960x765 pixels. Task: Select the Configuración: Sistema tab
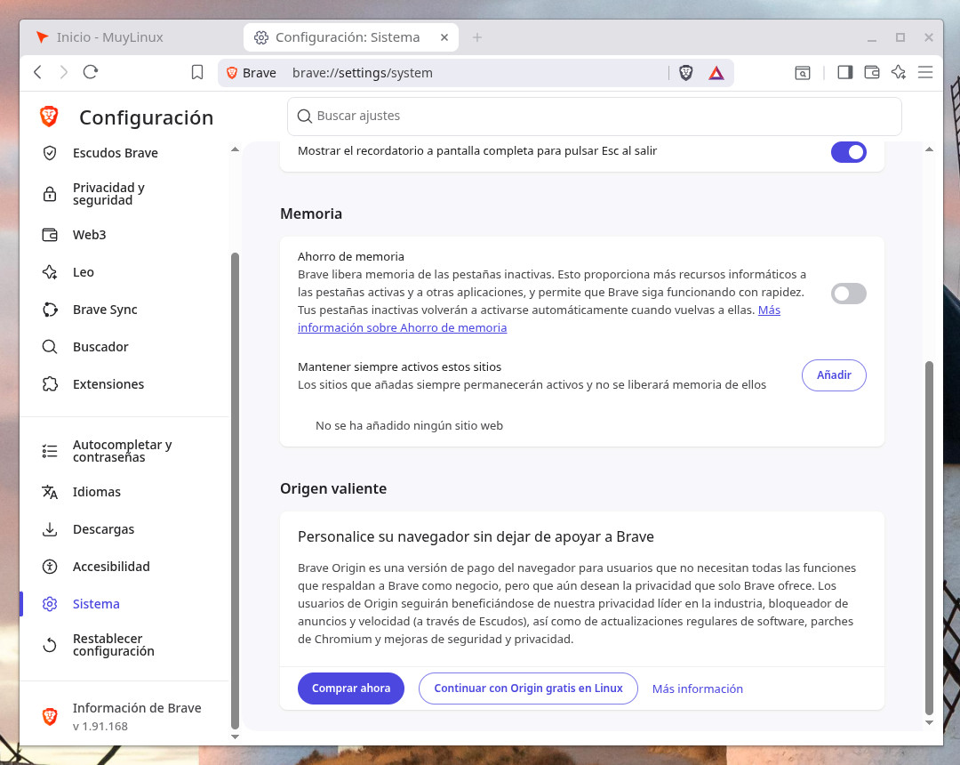[x=348, y=37]
